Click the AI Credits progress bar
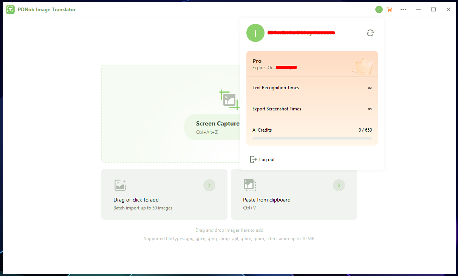This screenshot has width=458, height=276. 312,138
